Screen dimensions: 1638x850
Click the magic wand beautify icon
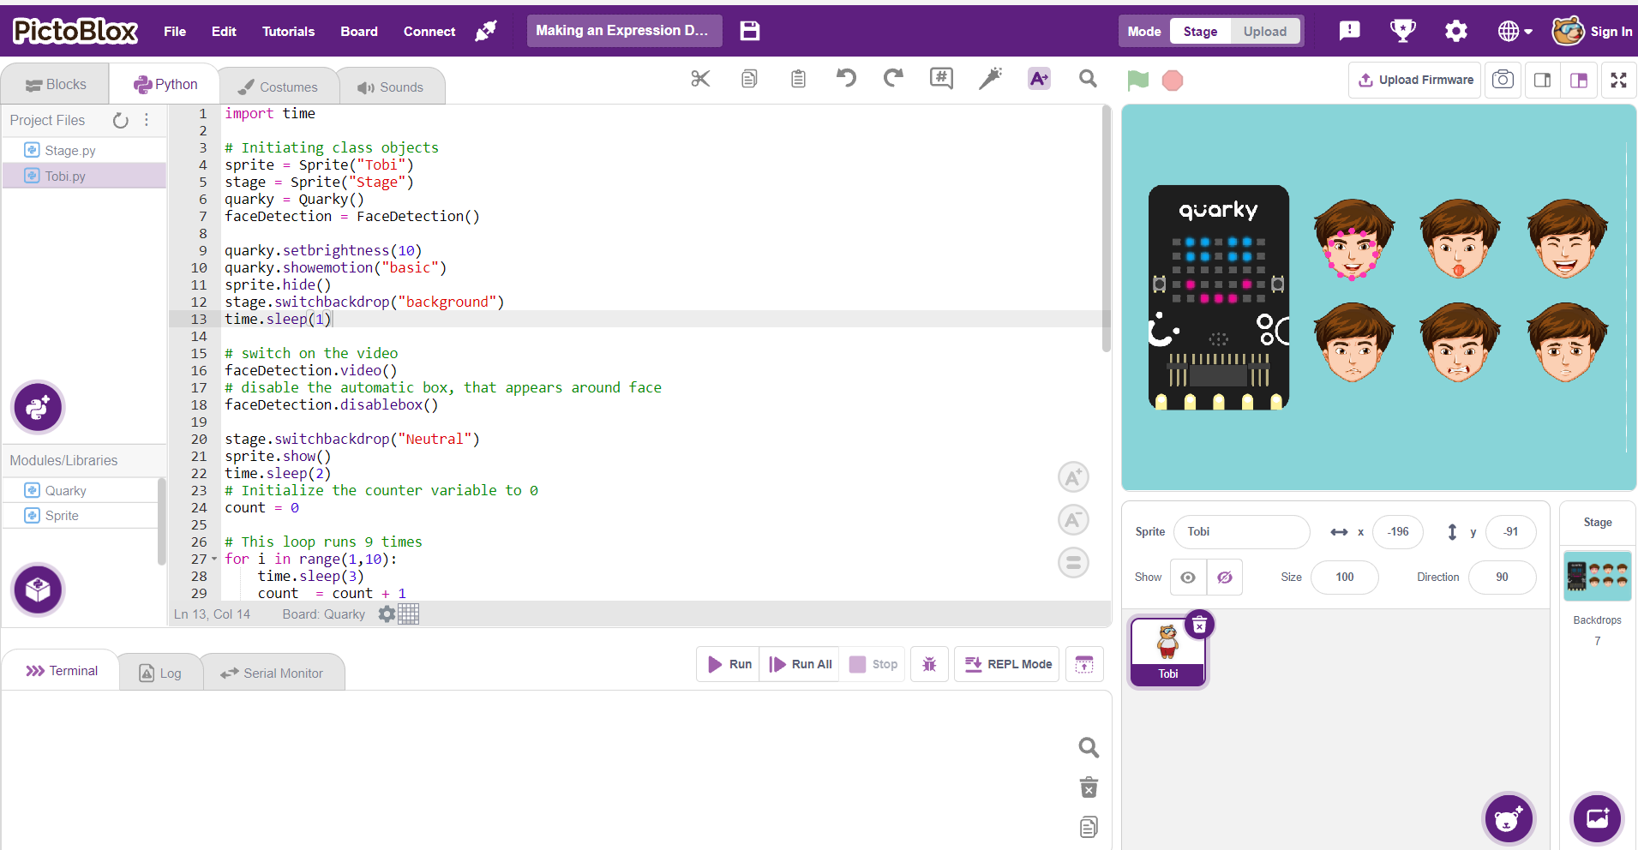coord(990,79)
